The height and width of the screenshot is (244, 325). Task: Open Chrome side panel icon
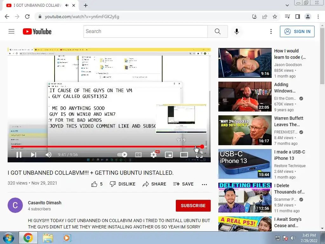(298, 17)
